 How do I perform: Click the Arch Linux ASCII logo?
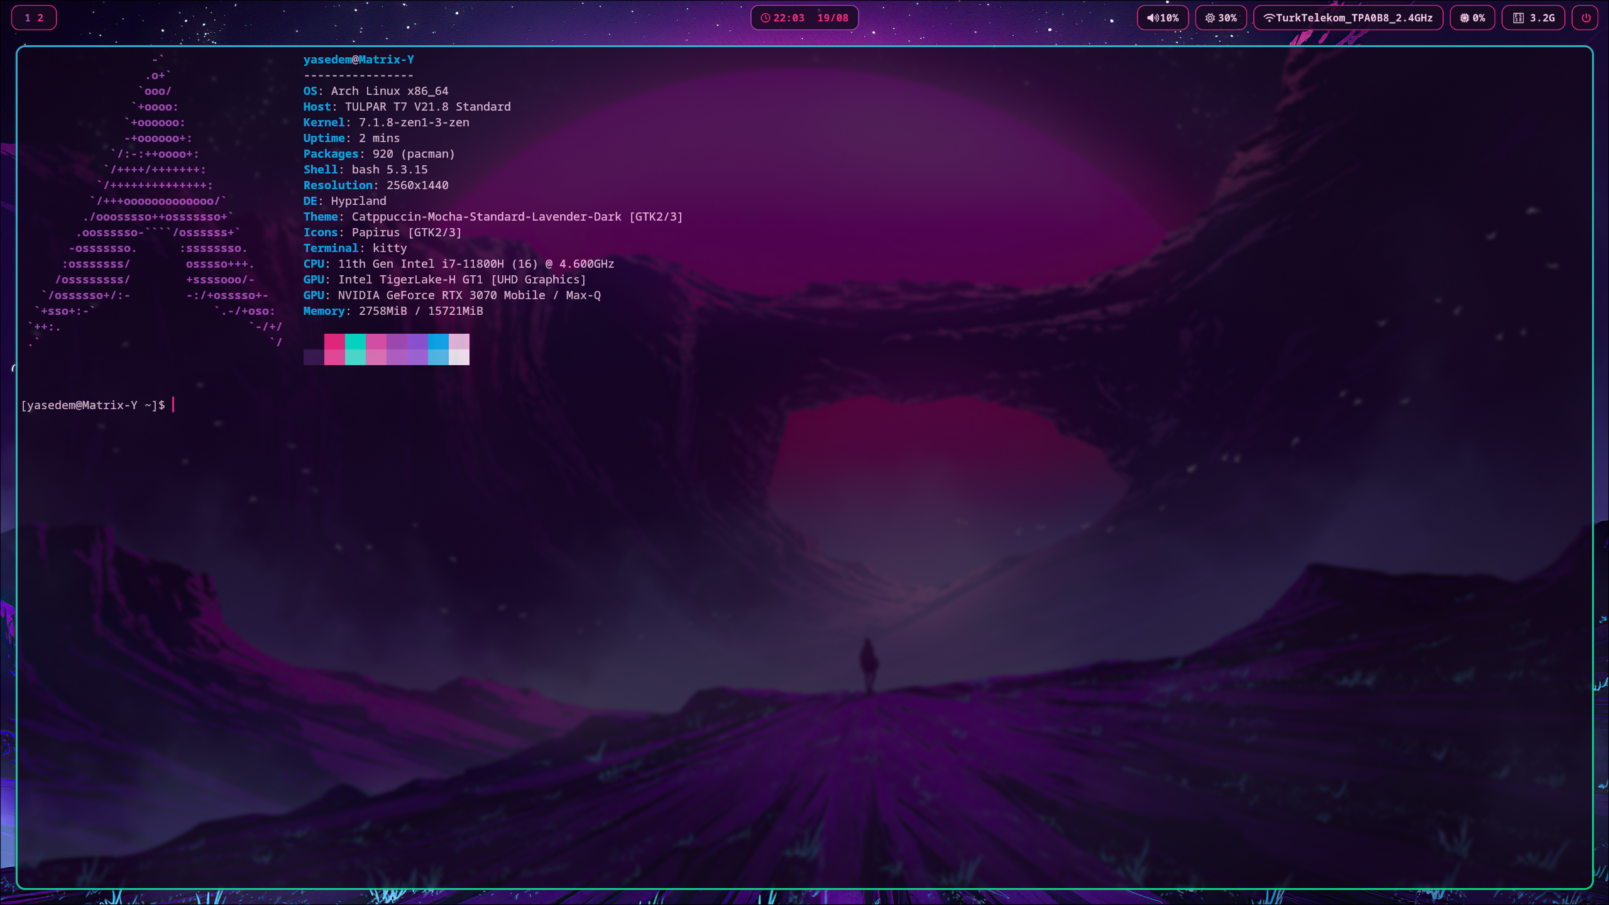(x=155, y=201)
